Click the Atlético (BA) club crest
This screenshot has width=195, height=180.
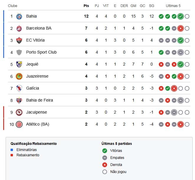(x=19, y=124)
